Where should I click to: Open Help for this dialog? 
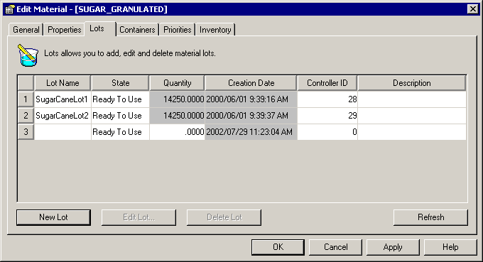(450, 247)
